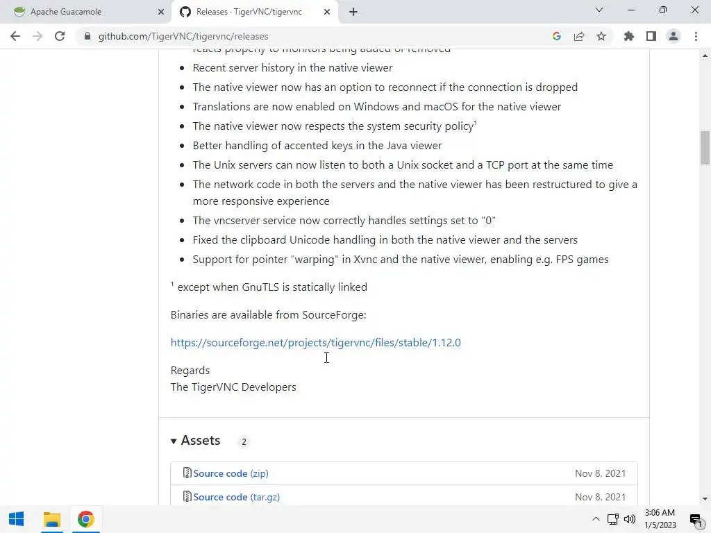Viewport: 711px width, 533px height.
Task: Open the tab search dropdown chevron
Action: tap(599, 10)
